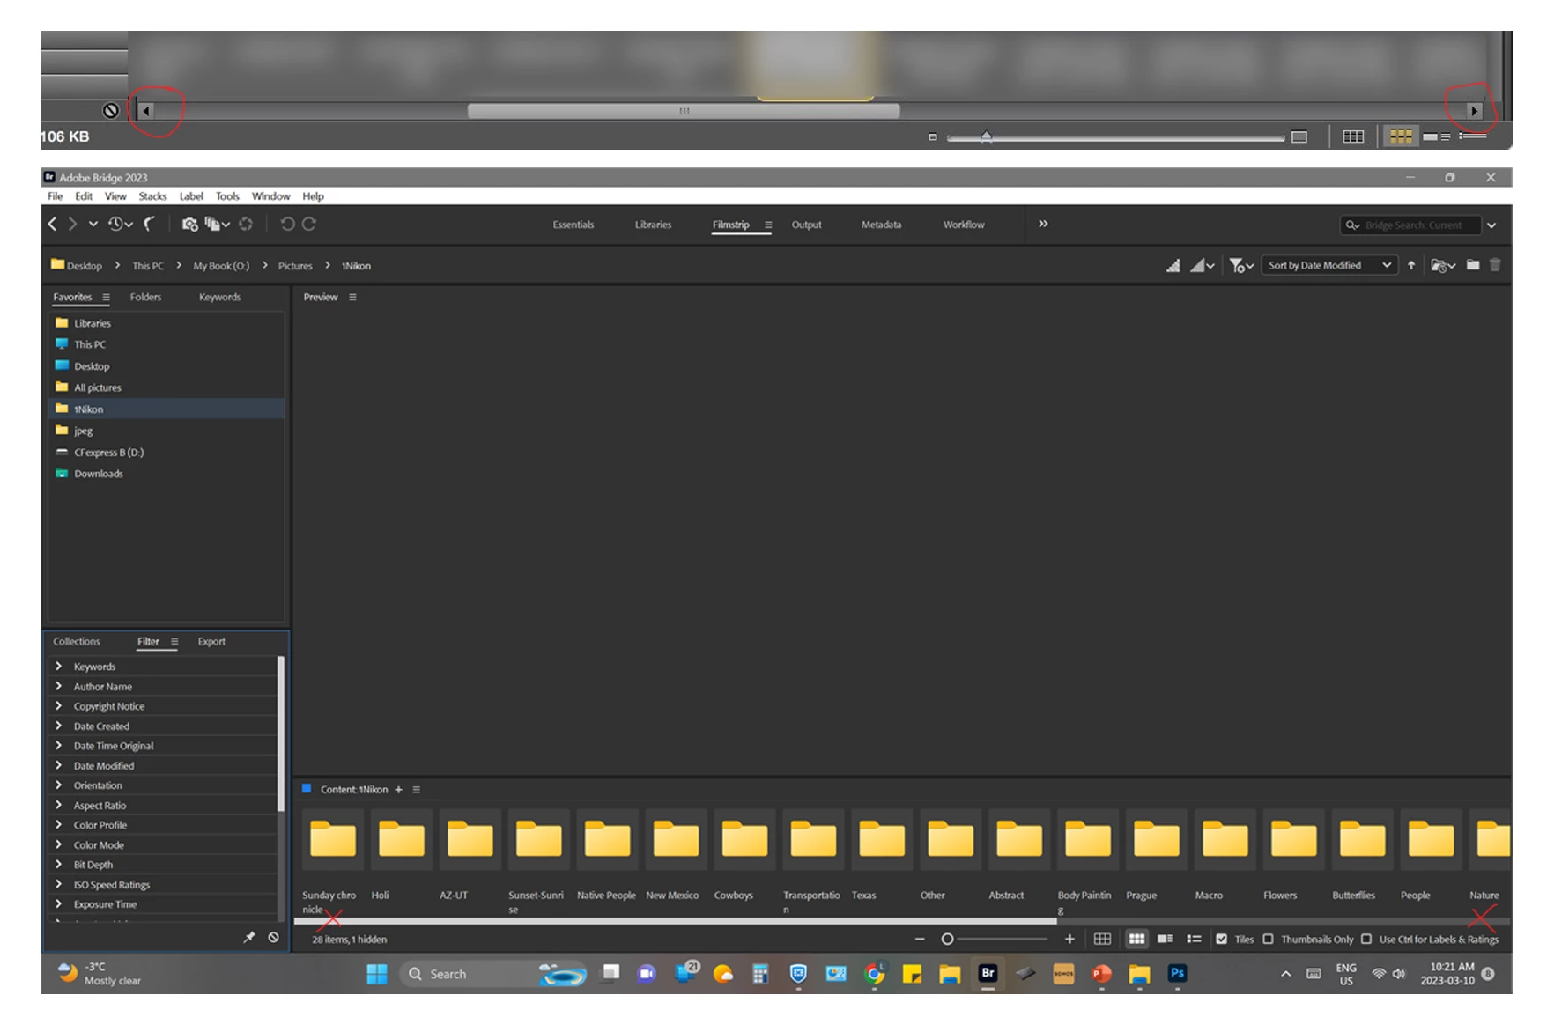Image resolution: width=1554 pixels, height=1032 pixels.
Task: Click scroll right arrow in upper scrollbar
Action: click(x=1474, y=111)
